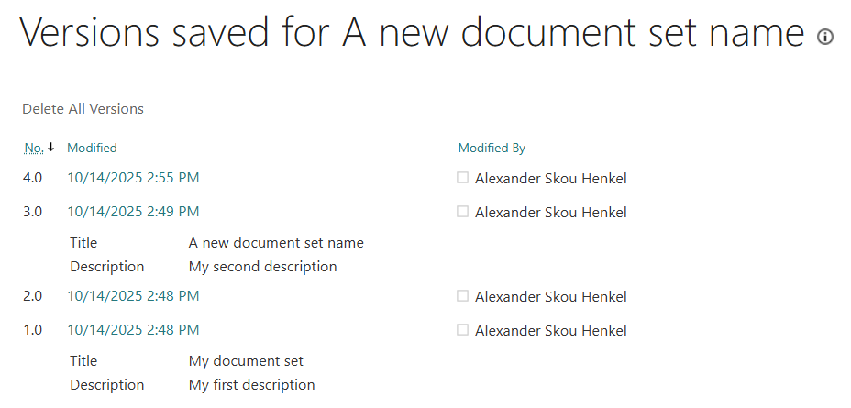The width and height of the screenshot is (851, 408).
Task: Click the Modified column header
Action: tap(92, 148)
